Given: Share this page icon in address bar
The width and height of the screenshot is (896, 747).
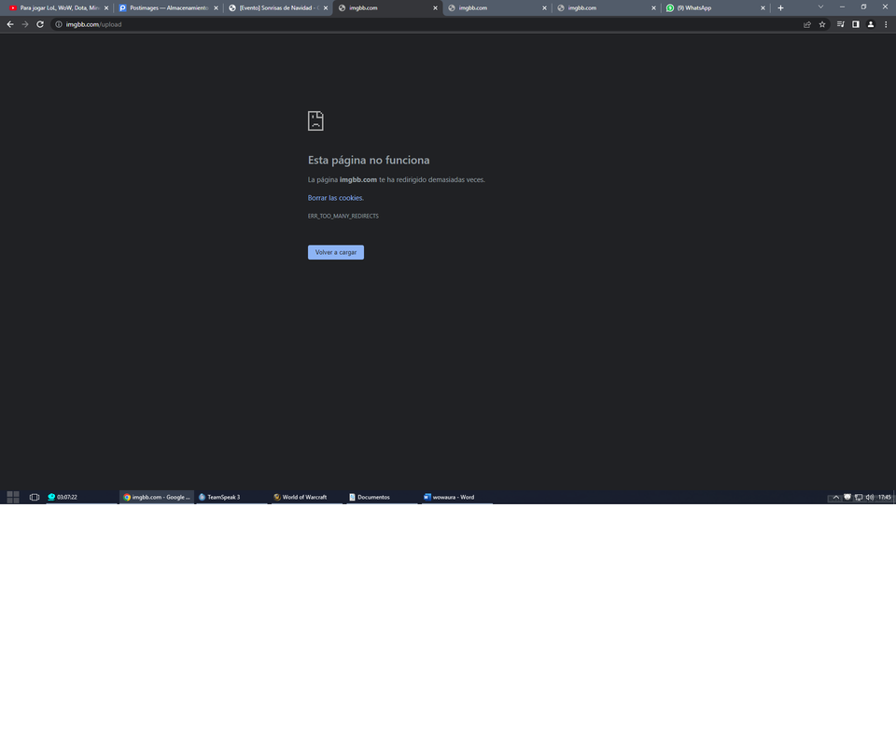Looking at the screenshot, I should (x=806, y=24).
